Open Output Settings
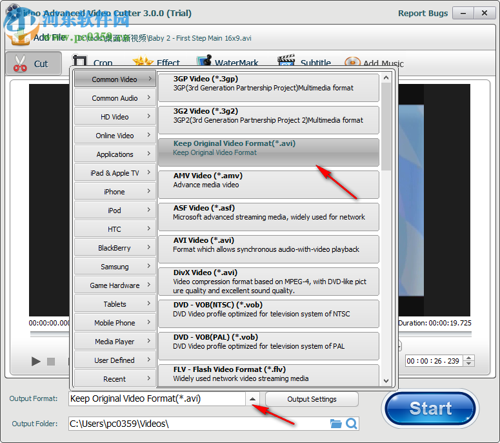 tap(312, 399)
